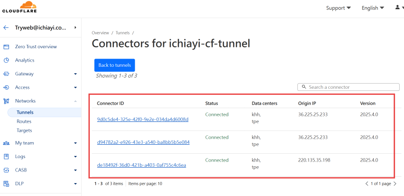
Task: Click the Networks icon in the sidebar
Action: 6,101
